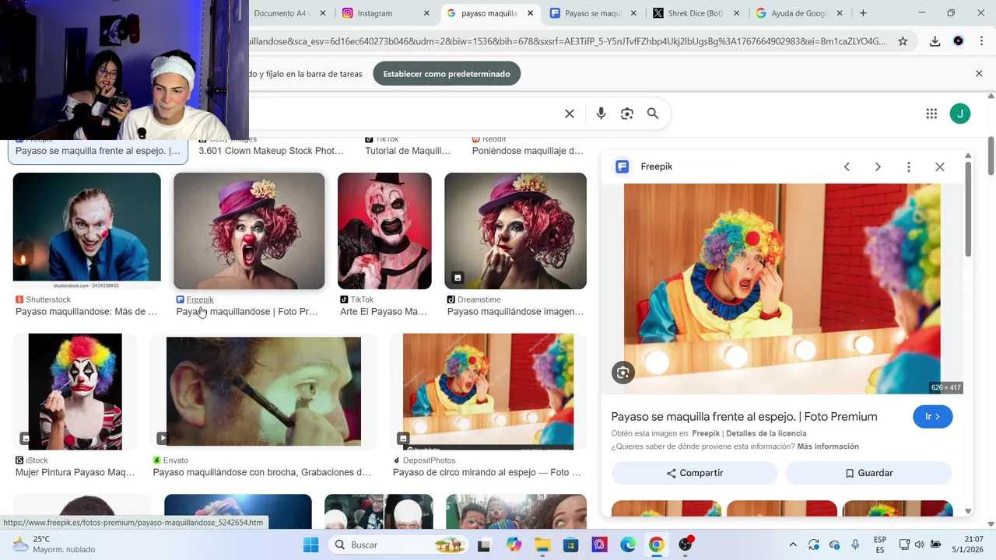Open Shutterstock clown in blue suit thumbnail
996x560 pixels.
pyautogui.click(x=86, y=231)
